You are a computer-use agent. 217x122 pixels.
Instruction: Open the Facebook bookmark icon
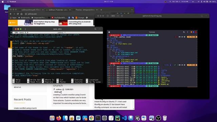tap(69, 18)
